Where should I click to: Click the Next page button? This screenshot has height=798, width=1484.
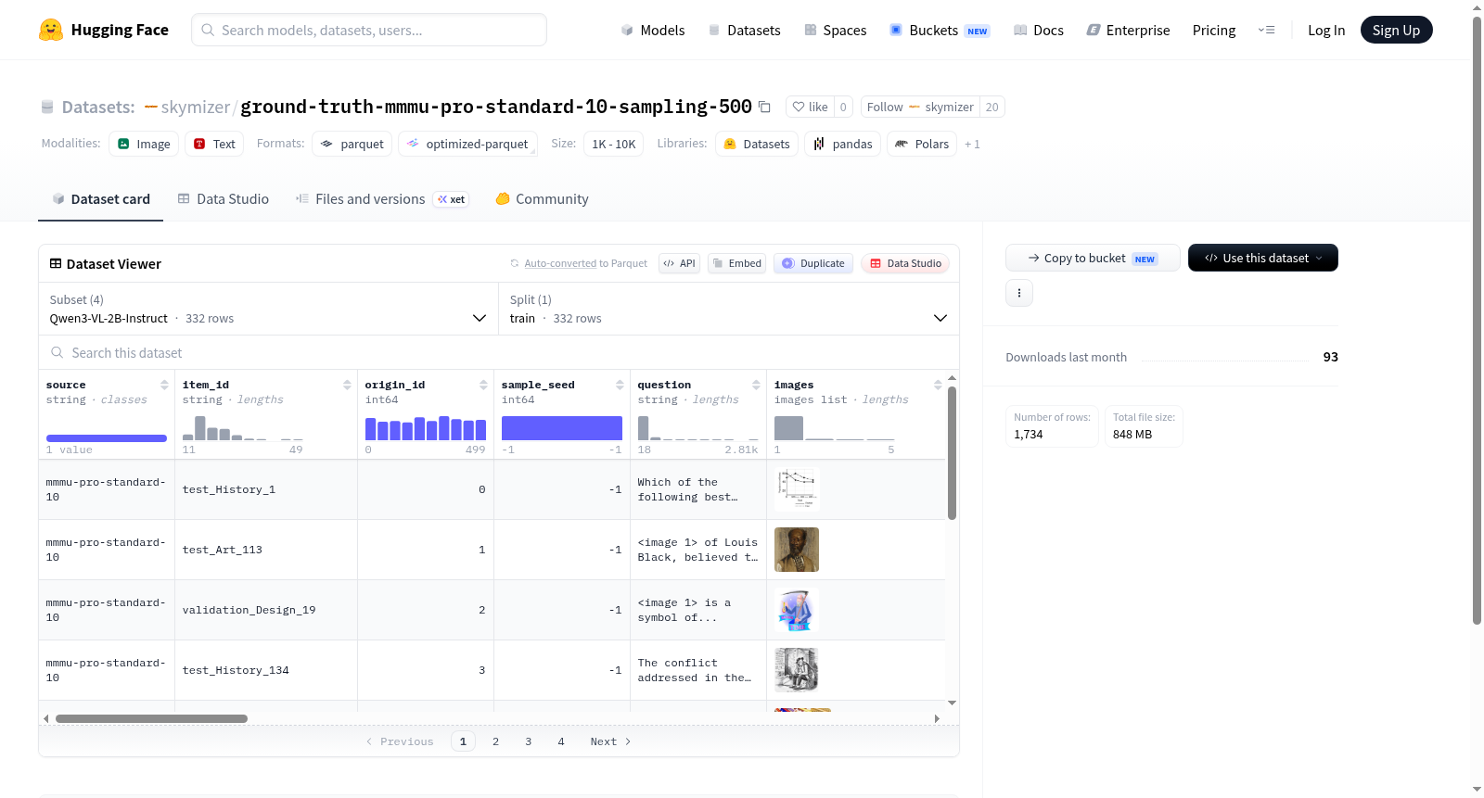point(610,741)
